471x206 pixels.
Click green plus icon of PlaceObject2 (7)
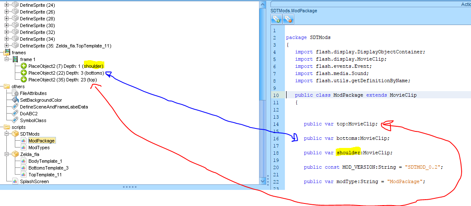click(x=24, y=66)
